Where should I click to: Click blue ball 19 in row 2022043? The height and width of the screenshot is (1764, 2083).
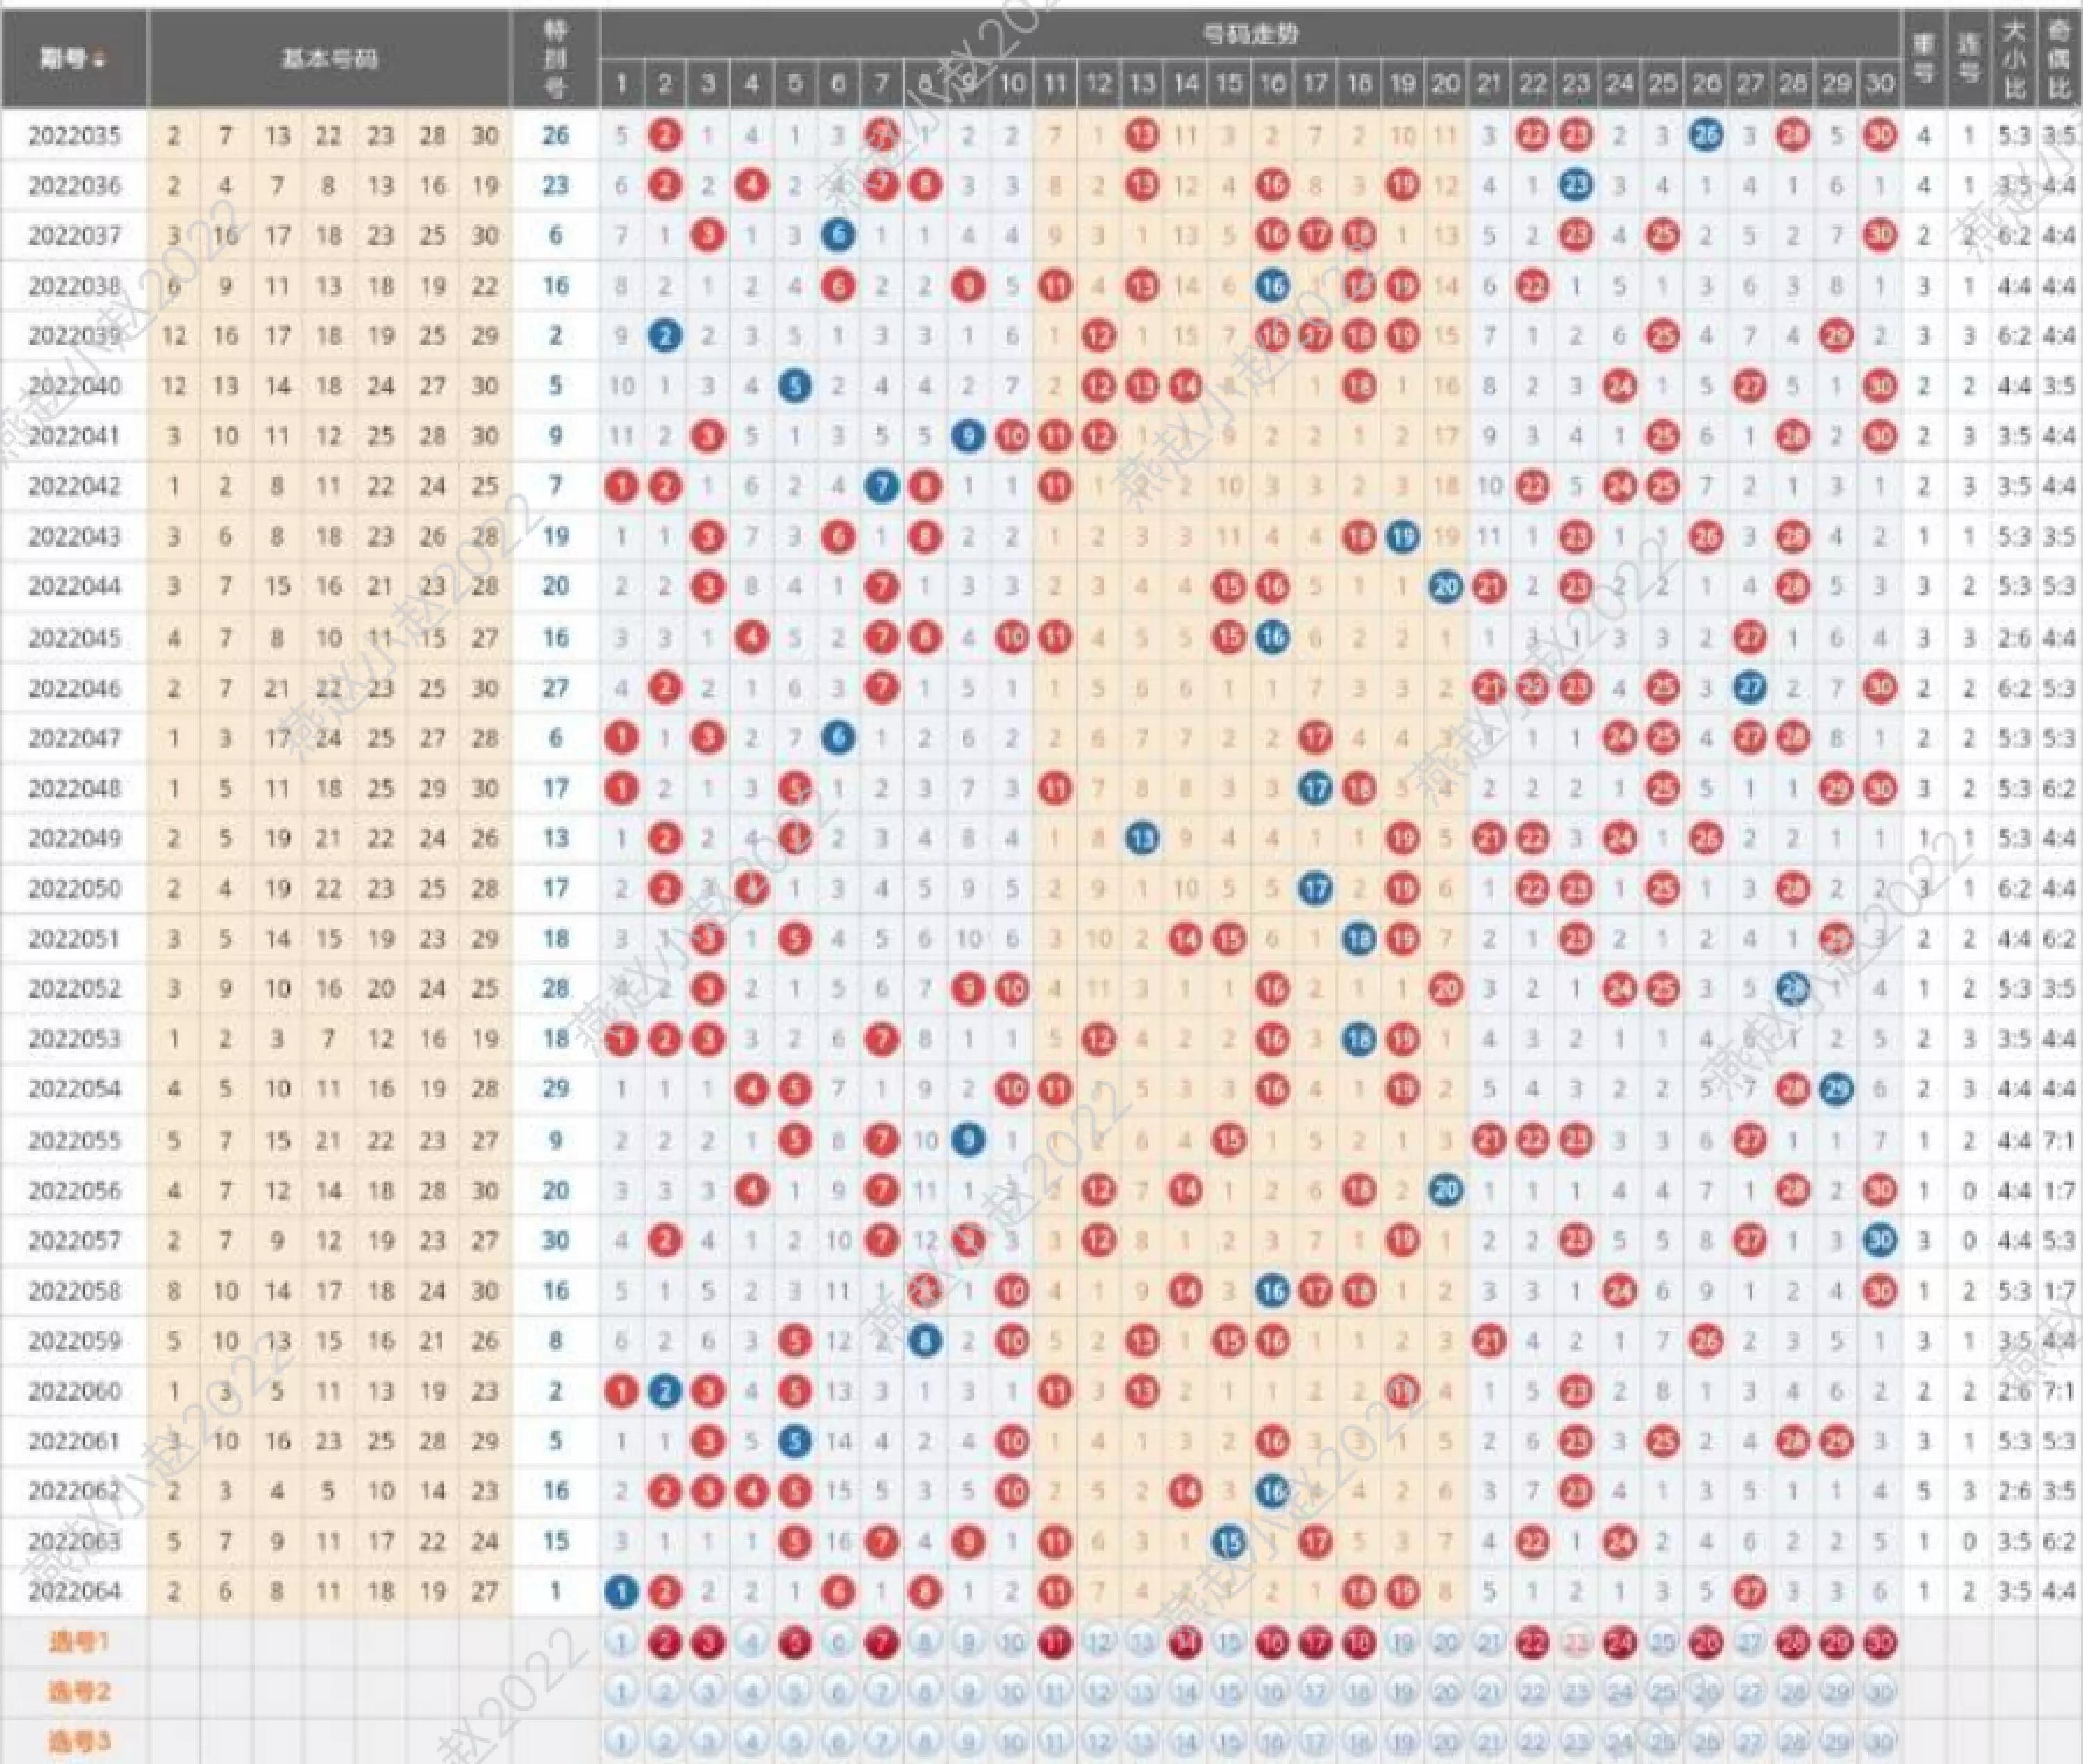(x=1403, y=537)
